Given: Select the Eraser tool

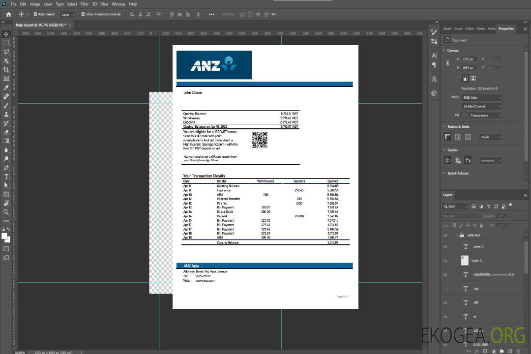Looking at the screenshot, I should click(6, 132).
